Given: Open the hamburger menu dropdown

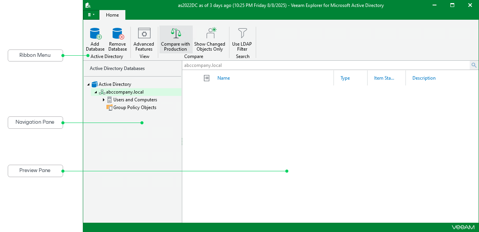Looking at the screenshot, I should tap(91, 14).
